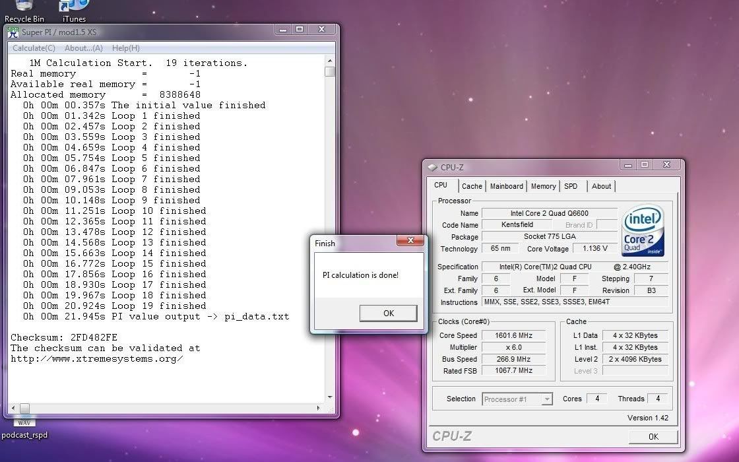
Task: Click the Intel Core 2 Quad logo
Action: [x=643, y=230]
